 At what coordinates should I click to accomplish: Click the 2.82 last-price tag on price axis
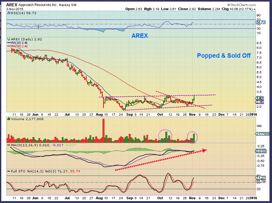pyautogui.click(x=260, y=98)
